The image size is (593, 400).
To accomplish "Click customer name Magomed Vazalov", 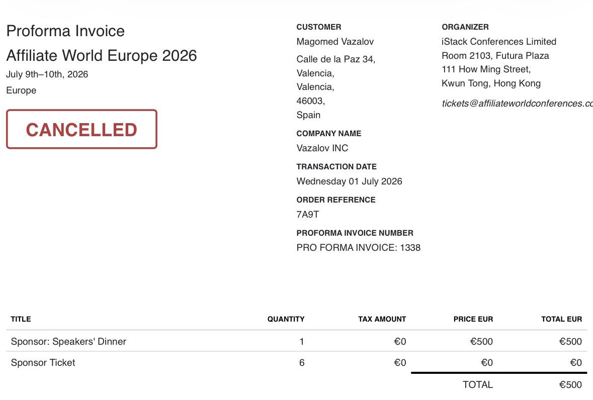I will 335,42.
